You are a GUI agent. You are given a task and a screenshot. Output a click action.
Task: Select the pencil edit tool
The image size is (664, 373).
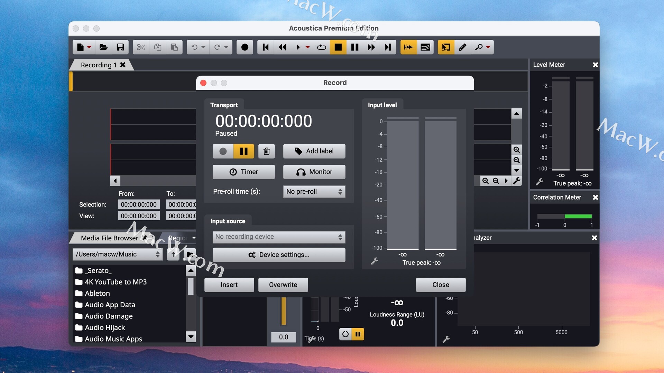pos(463,47)
